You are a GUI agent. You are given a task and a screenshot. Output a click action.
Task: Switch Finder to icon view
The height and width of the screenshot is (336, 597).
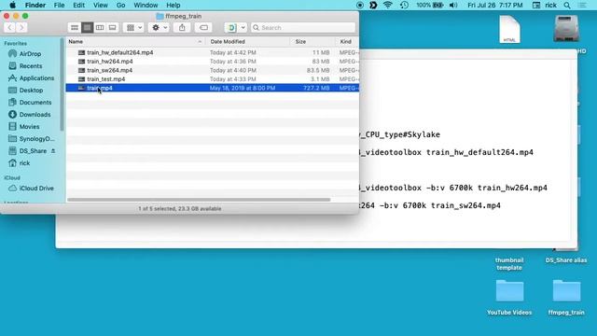click(x=75, y=27)
